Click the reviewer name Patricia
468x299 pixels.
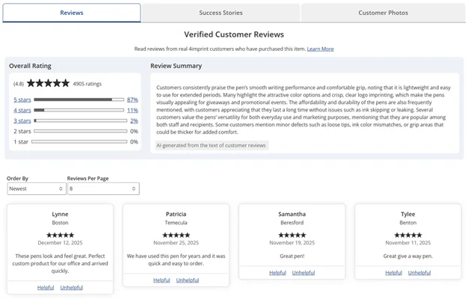click(x=176, y=214)
